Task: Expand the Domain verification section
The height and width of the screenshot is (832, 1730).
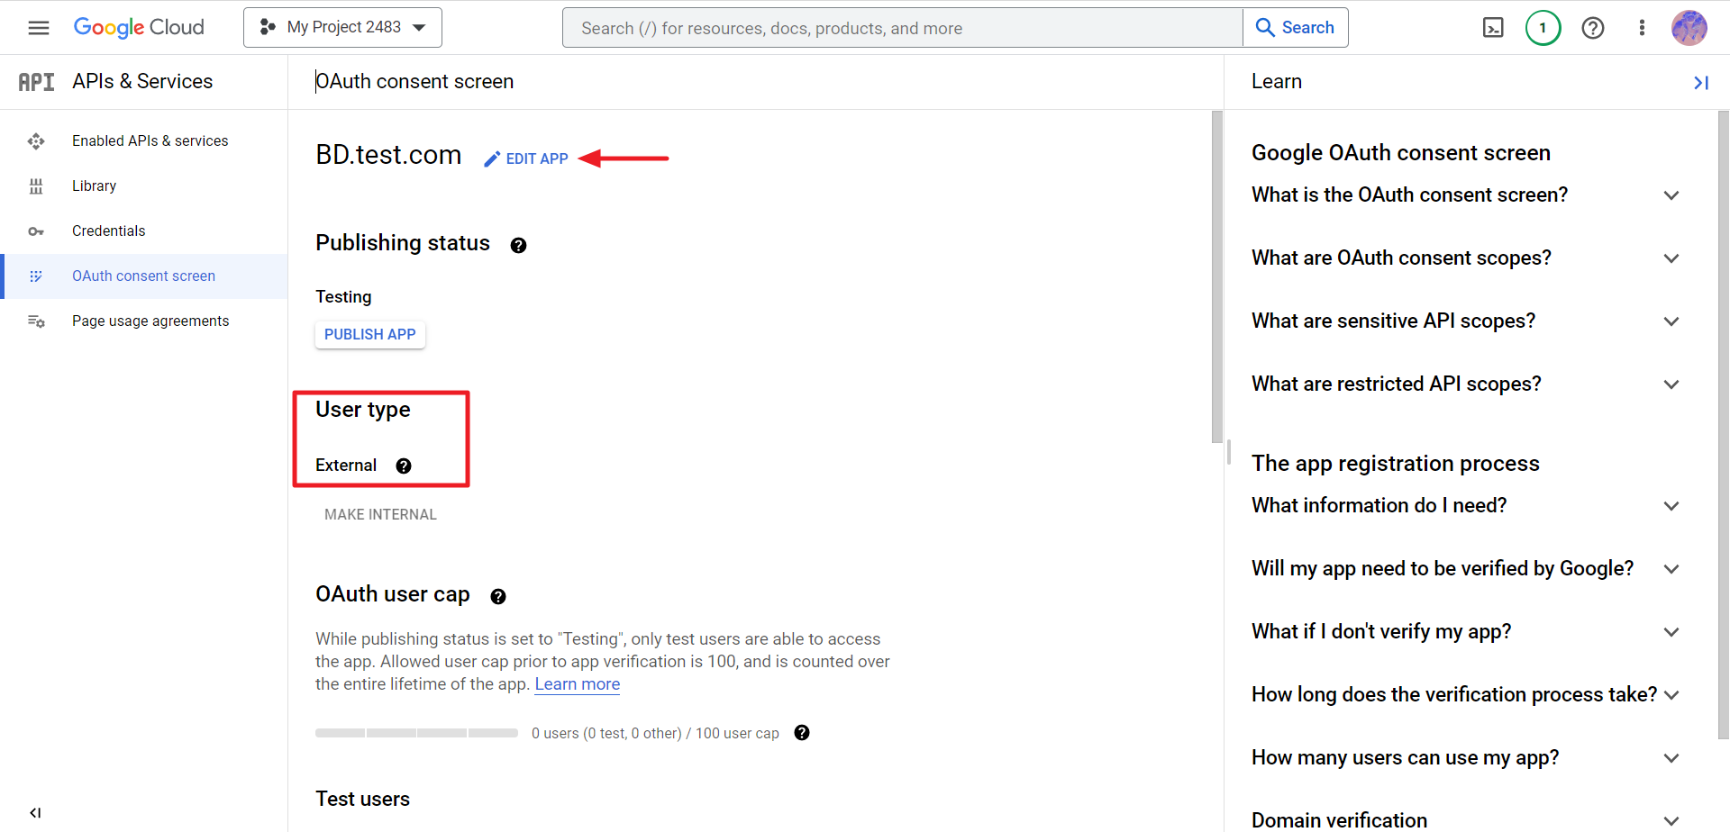Action: [1466, 820]
